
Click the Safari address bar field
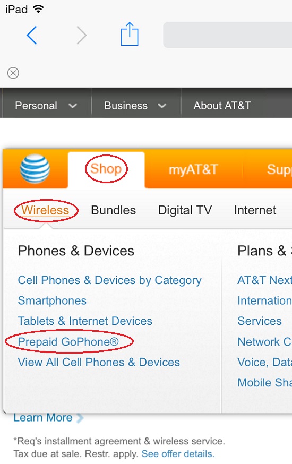tap(228, 35)
